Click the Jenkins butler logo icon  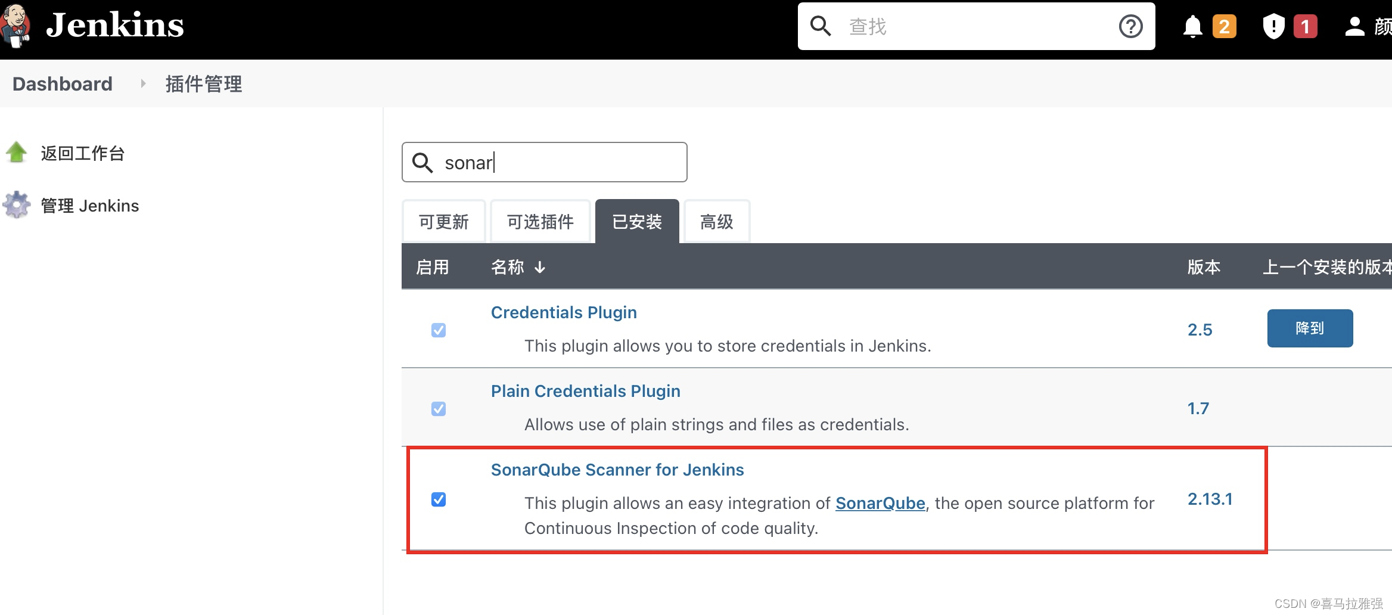(16, 26)
